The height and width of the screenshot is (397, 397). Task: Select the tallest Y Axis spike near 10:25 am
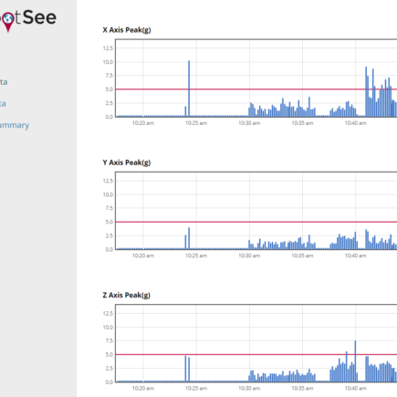tap(189, 238)
